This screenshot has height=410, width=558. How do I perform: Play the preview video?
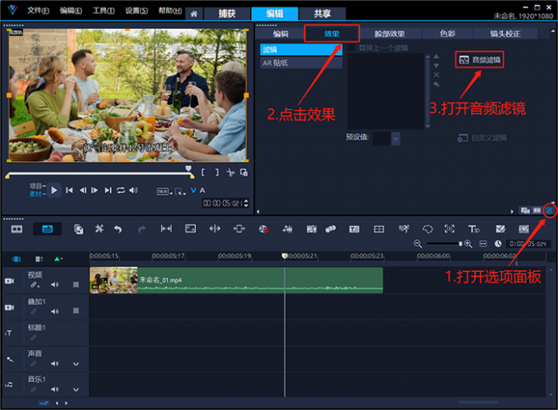54,191
